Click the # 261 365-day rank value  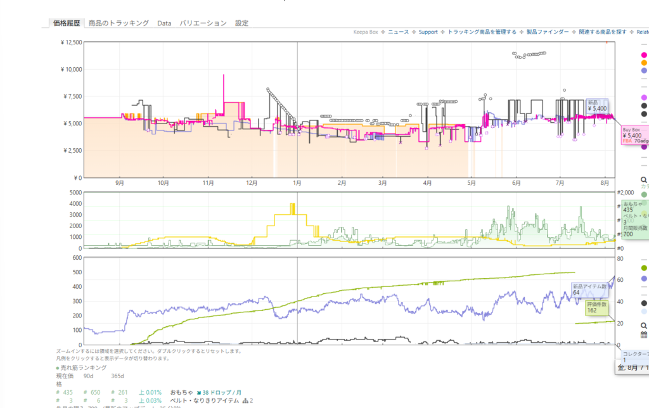click(x=119, y=393)
